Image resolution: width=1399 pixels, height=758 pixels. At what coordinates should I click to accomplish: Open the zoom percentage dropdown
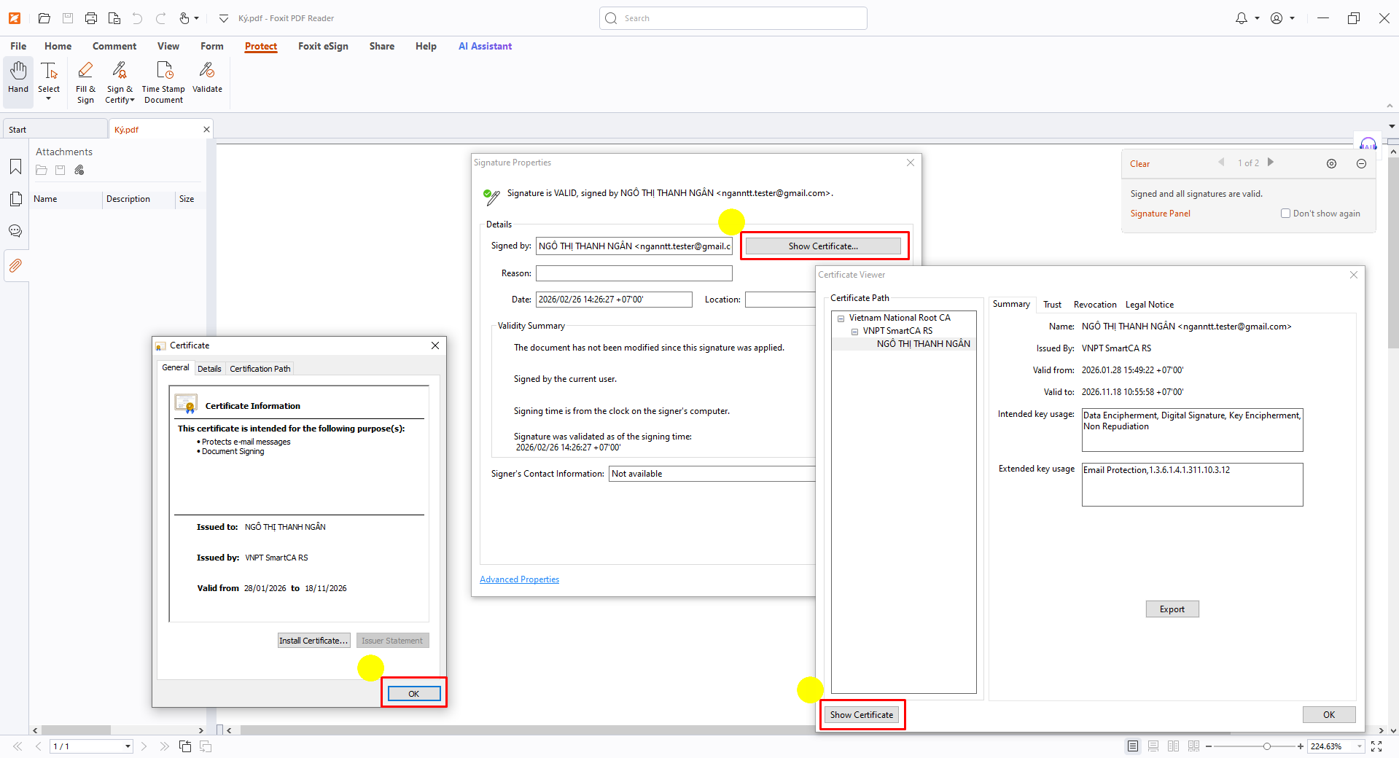1359,746
